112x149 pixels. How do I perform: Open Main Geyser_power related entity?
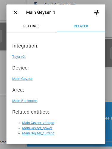click(37, 128)
